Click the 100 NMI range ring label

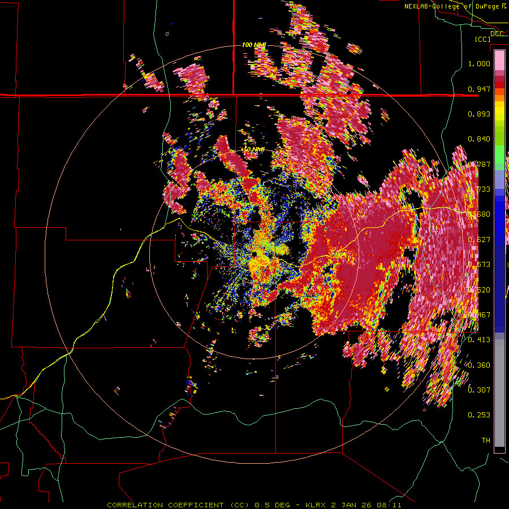[x=254, y=45]
